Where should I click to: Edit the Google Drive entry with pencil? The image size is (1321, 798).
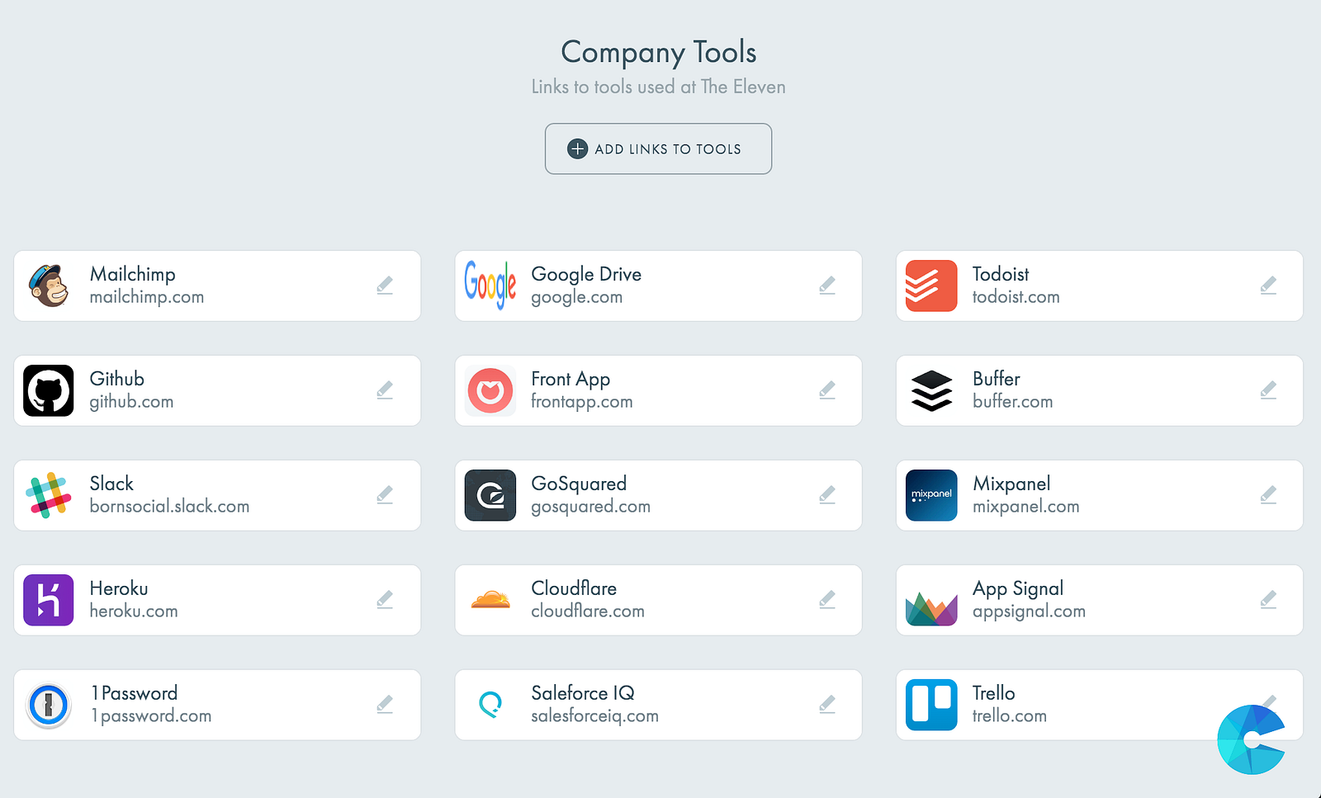tap(827, 286)
